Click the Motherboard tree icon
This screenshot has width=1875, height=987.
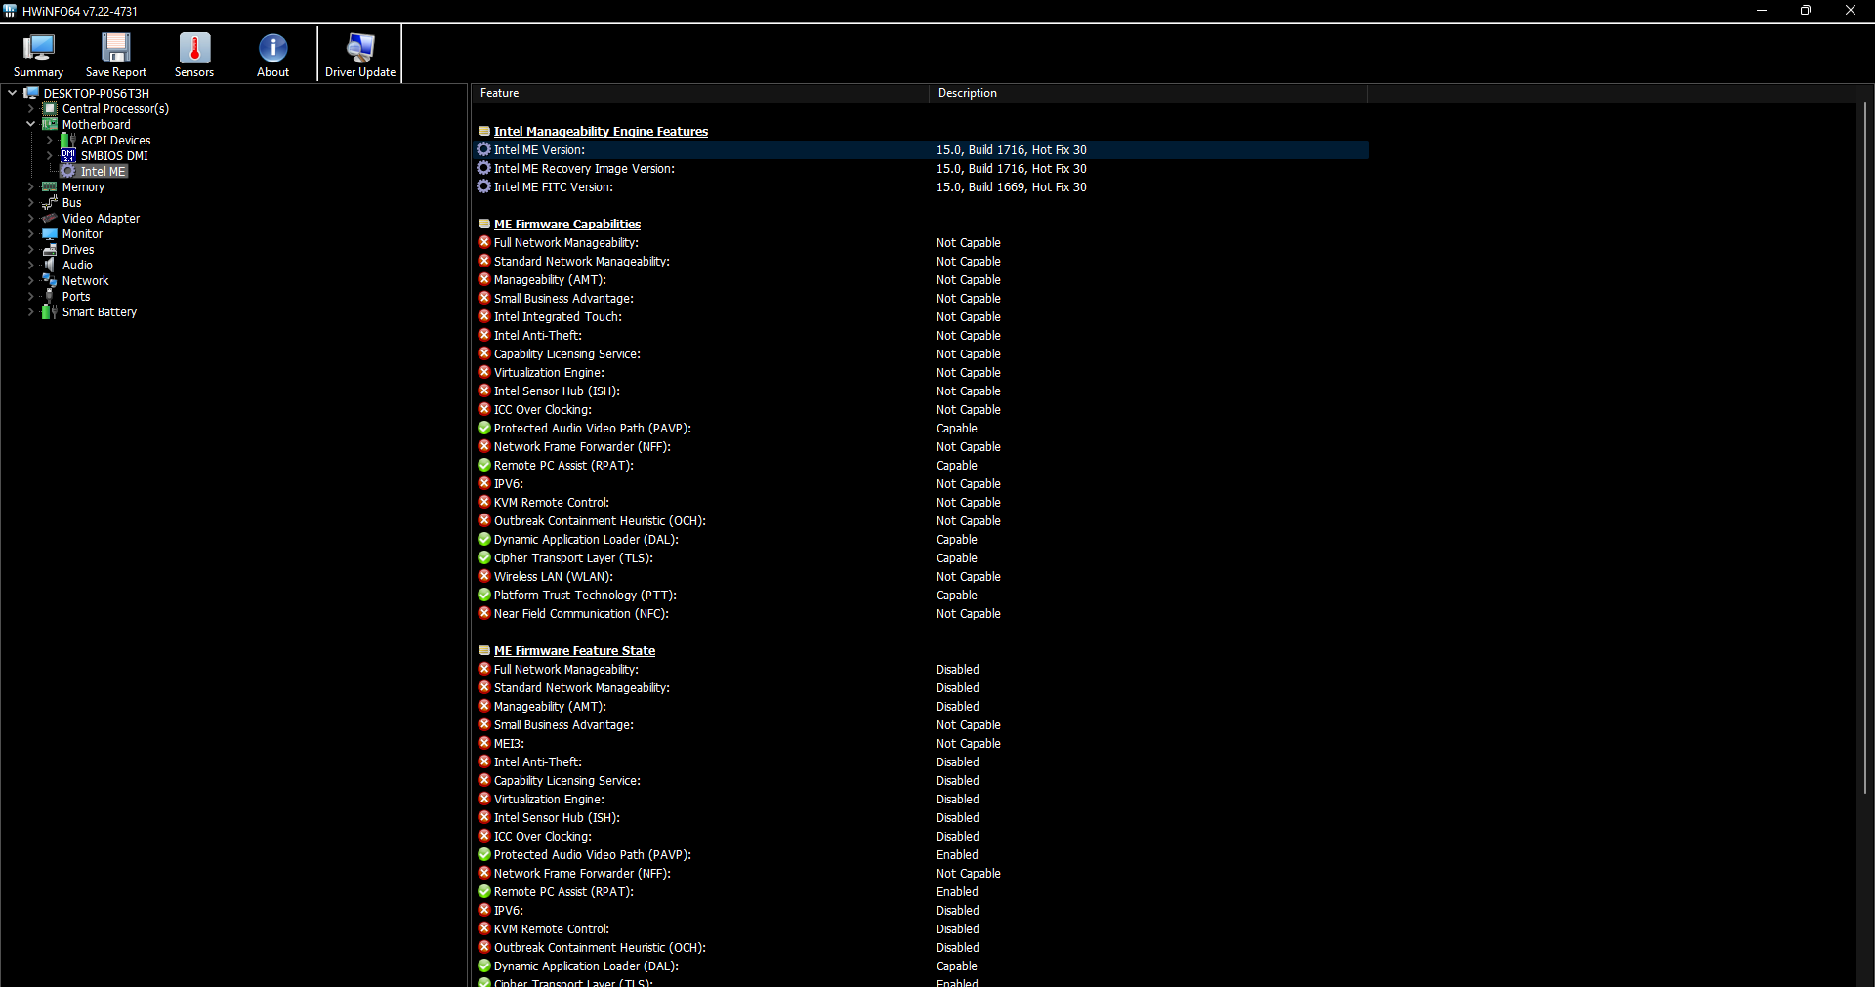click(x=50, y=124)
